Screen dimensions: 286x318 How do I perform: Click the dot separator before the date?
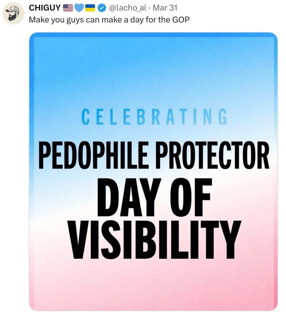pyautogui.click(x=150, y=8)
